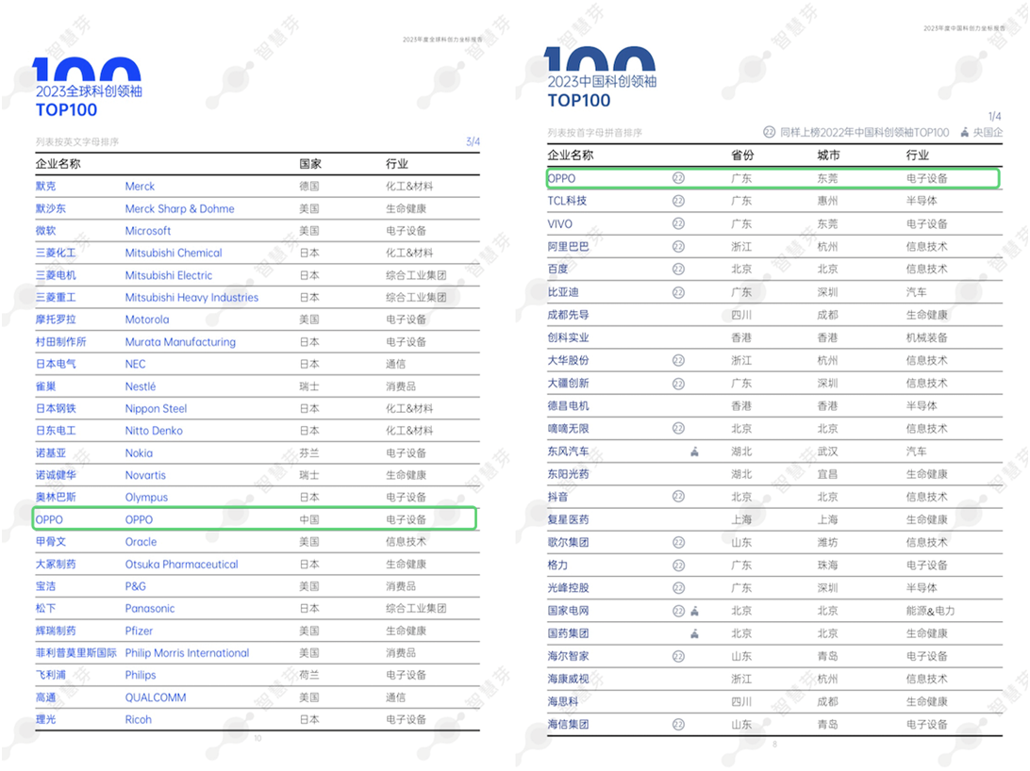Click the 22 badge in the TCL科技 row
This screenshot has width=1030, height=771.
(678, 201)
